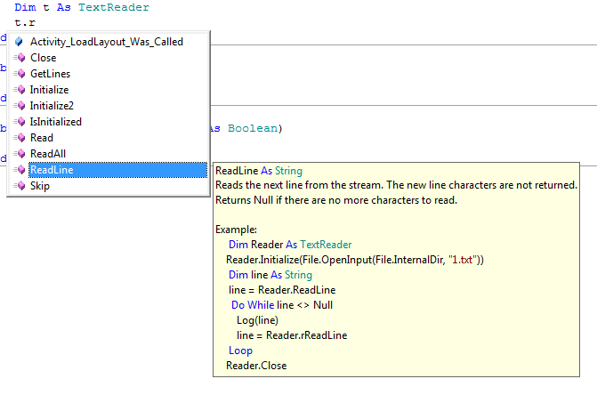597x395 pixels.
Task: Click 'line = Reader.rReadLine' in the tooltip
Action: point(292,335)
